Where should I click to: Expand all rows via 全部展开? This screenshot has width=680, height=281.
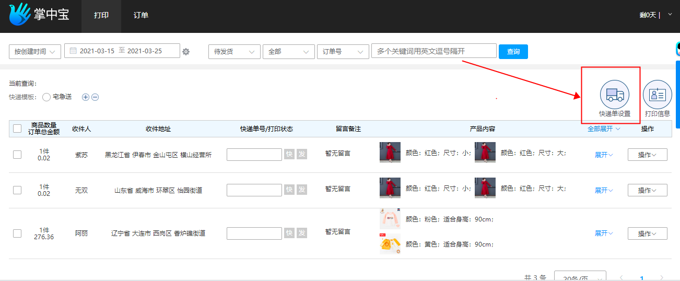[x=604, y=129]
